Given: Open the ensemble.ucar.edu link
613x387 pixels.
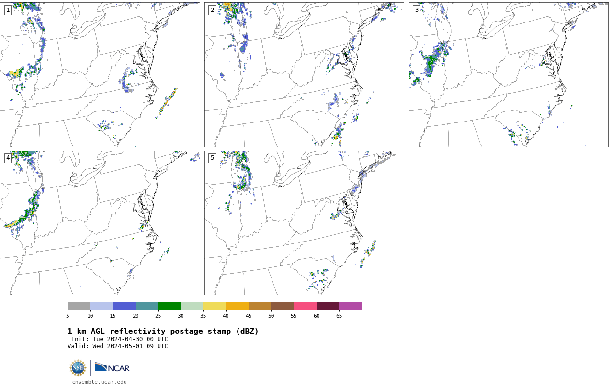Looking at the screenshot, I should point(100,382).
